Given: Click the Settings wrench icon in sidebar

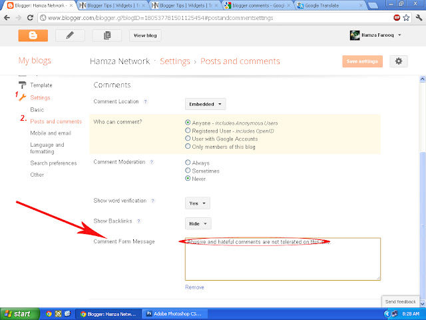Looking at the screenshot, I should (22, 97).
